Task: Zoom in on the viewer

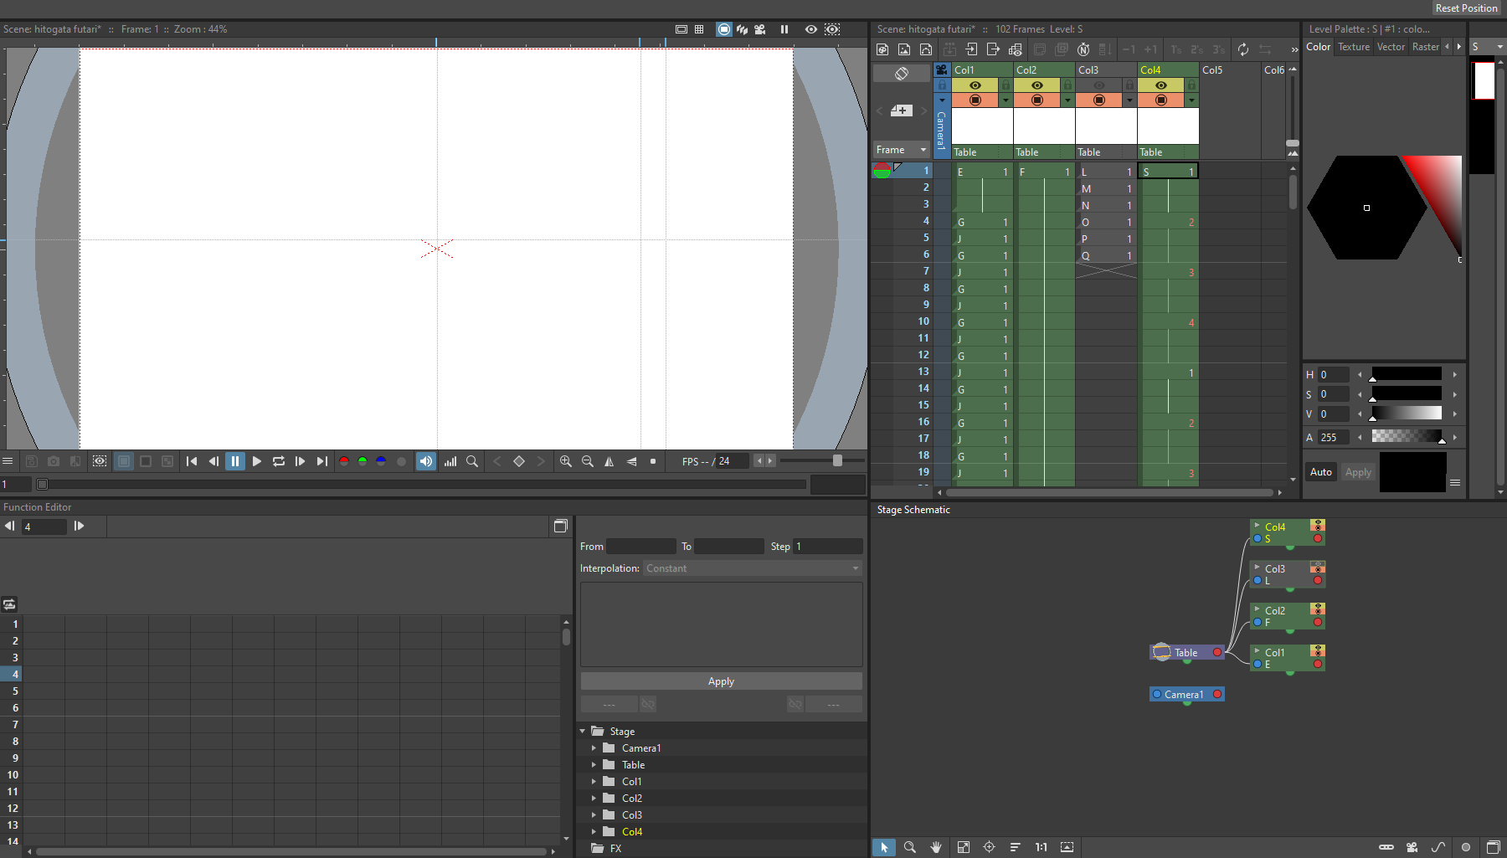Action: pyautogui.click(x=566, y=461)
